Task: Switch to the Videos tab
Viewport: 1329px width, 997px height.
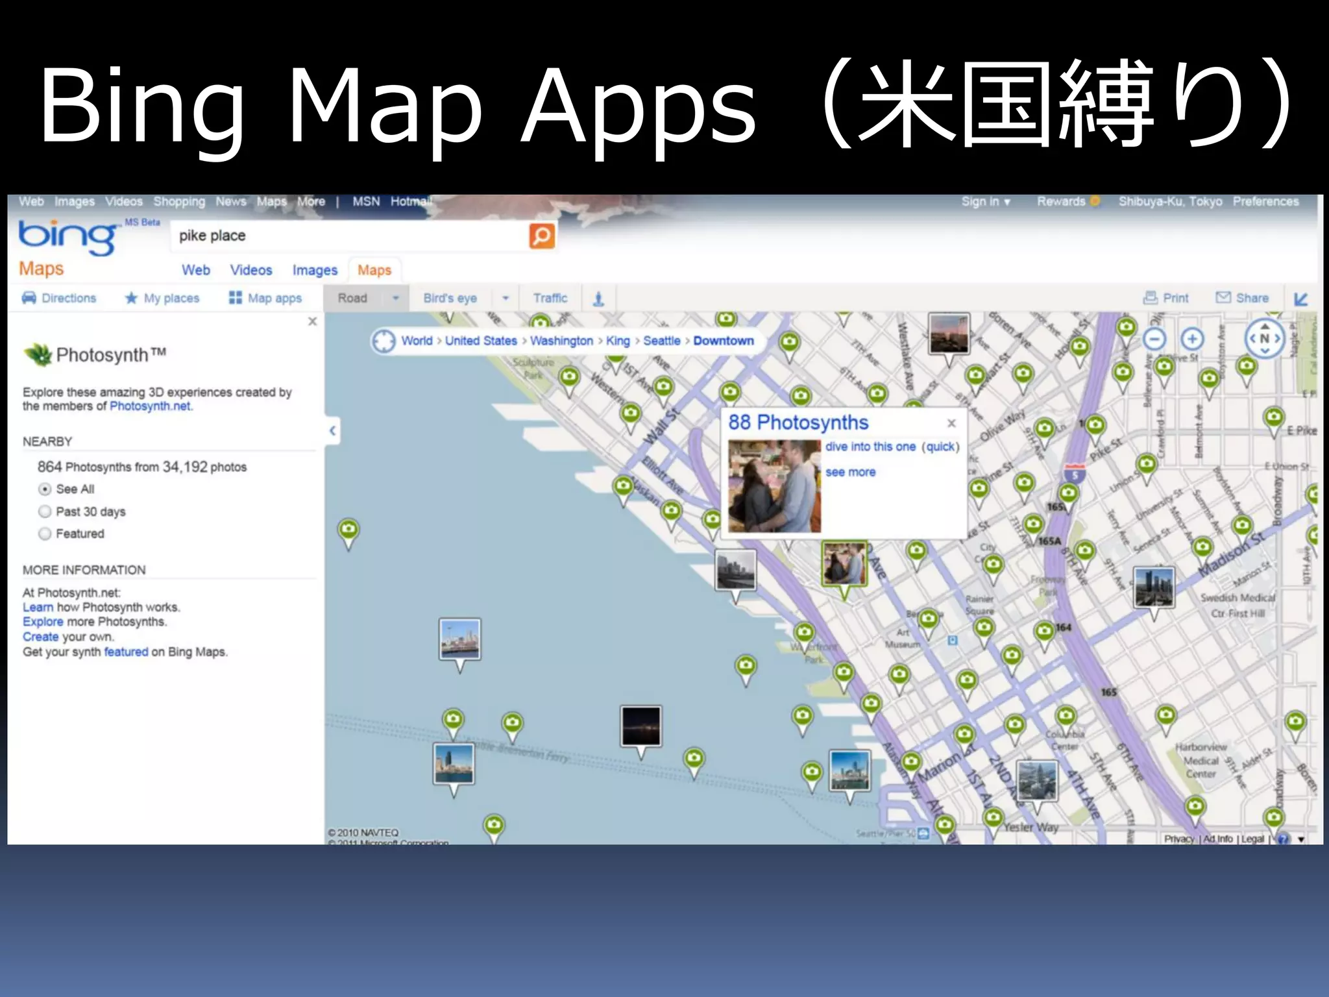Action: tap(251, 270)
